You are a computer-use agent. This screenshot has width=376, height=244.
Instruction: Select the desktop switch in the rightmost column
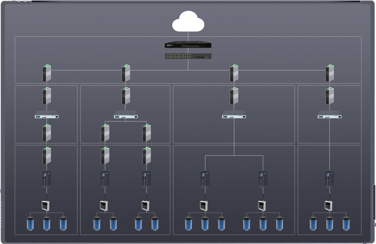[330, 116]
